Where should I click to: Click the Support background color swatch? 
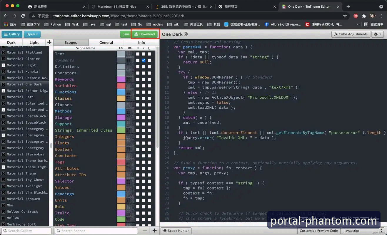(x=130, y=124)
